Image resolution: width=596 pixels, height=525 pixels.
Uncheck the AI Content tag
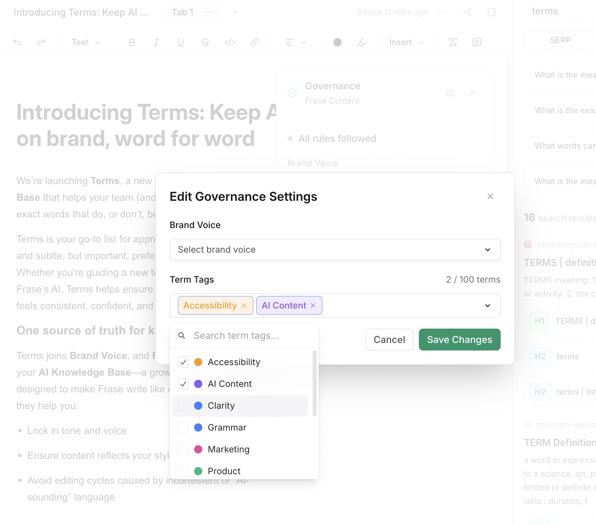point(183,384)
